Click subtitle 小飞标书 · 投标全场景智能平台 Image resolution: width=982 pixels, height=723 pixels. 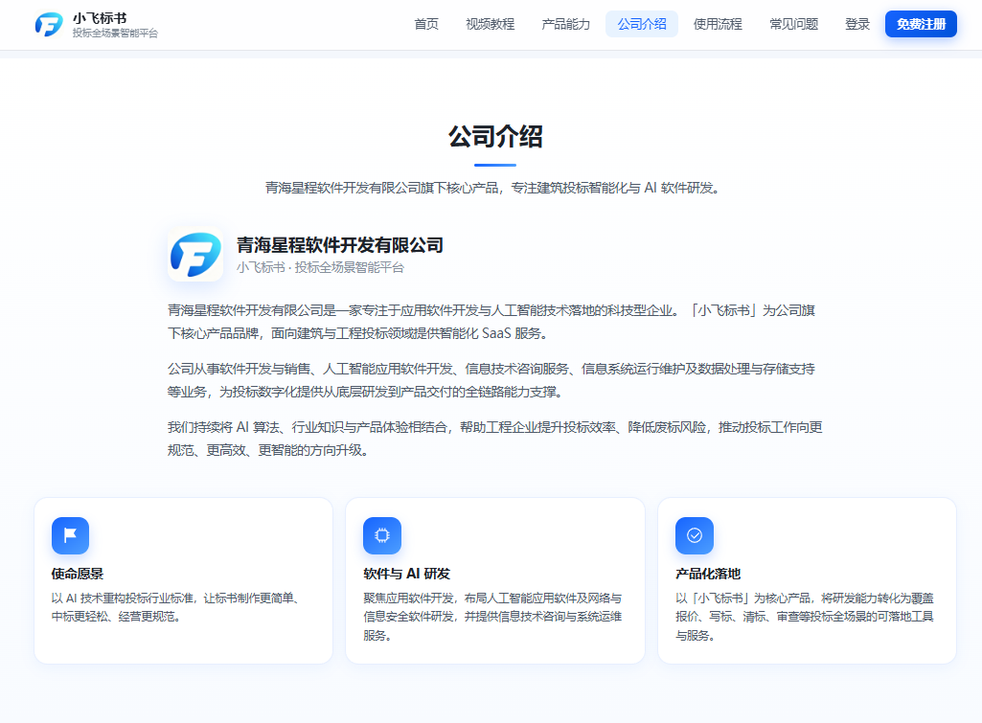(321, 268)
